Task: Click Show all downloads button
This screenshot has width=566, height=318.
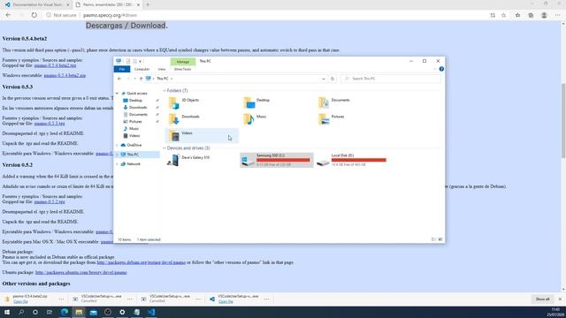Action: pos(542,299)
